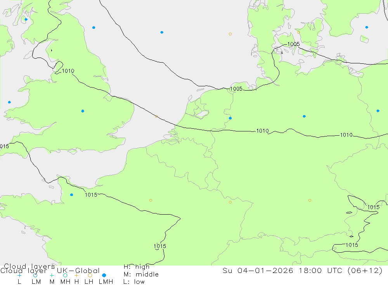The width and height of the screenshot is (388, 285).
Task: Select the blue marker over central Germany
Action: (x=304, y=116)
